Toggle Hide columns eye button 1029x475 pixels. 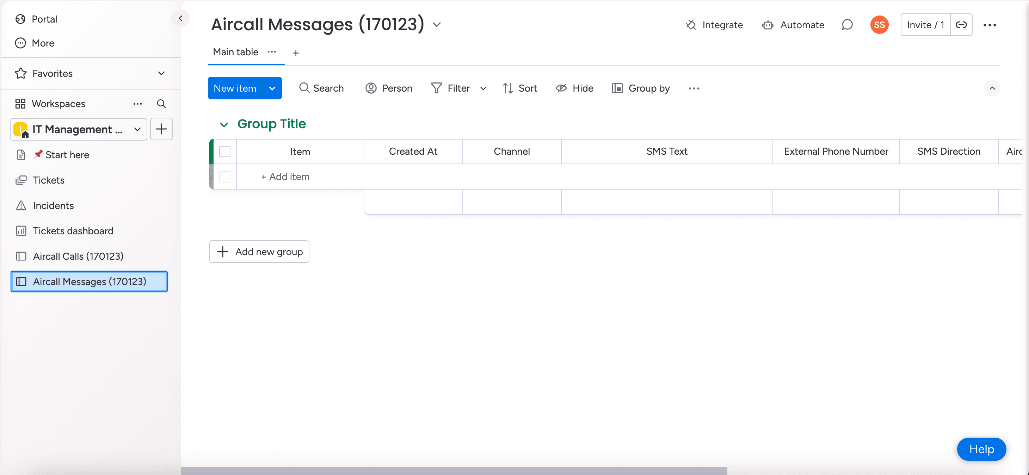coord(574,88)
